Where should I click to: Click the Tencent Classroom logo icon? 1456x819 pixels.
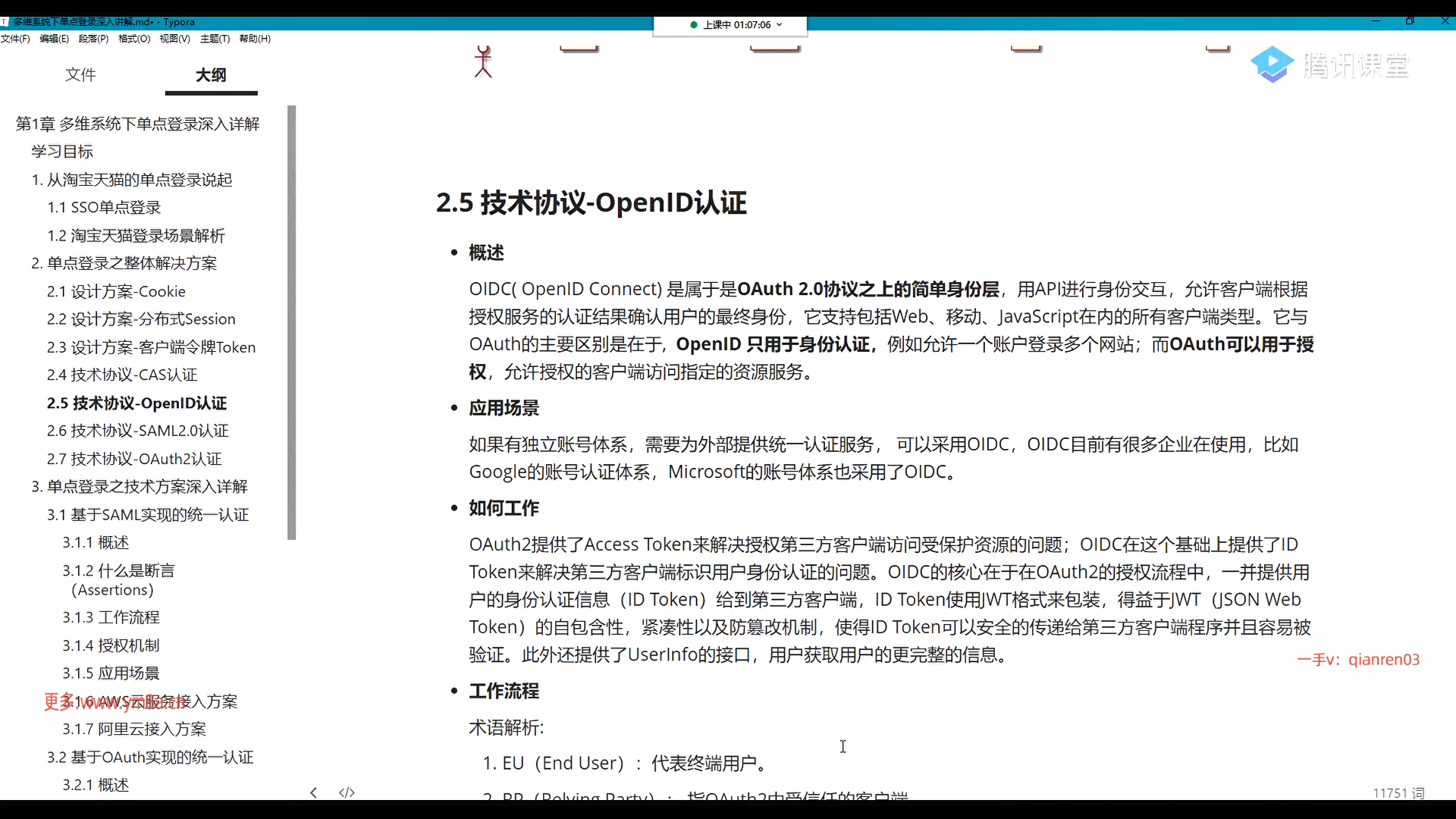pos(1272,64)
